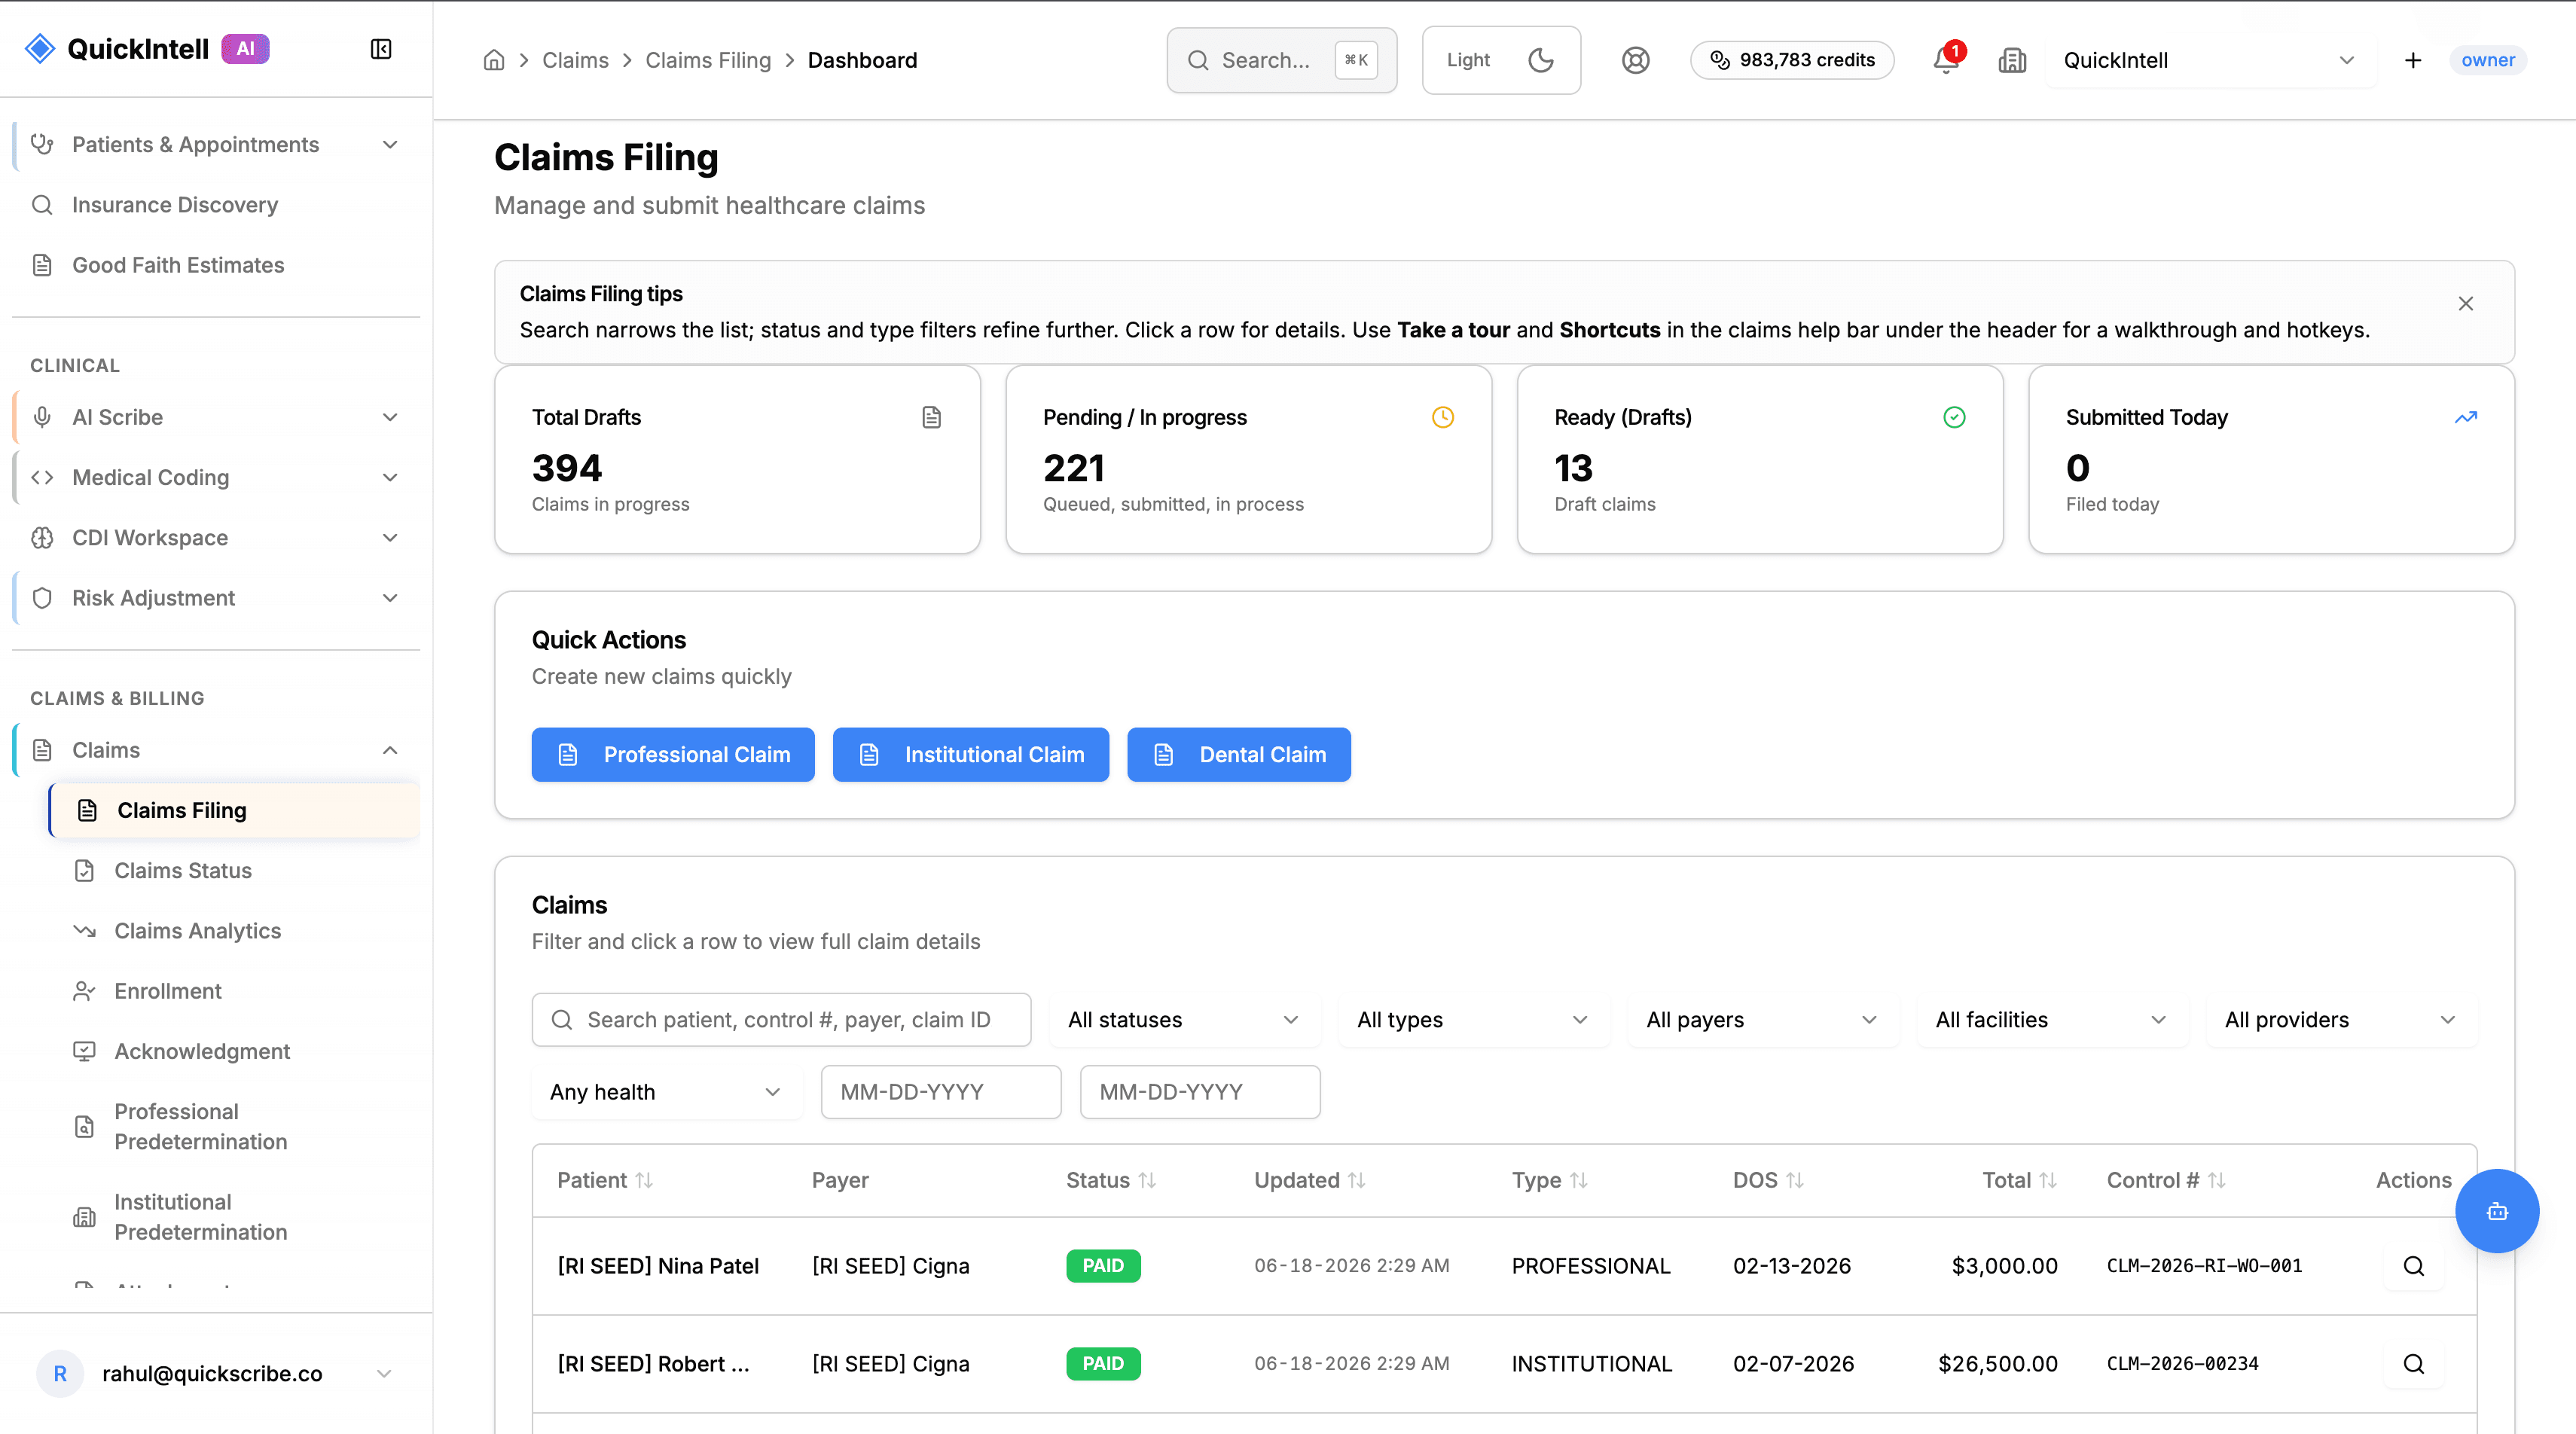Click first MM-DD-YYYY start date field
This screenshot has width=2576, height=1434.
(x=941, y=1092)
